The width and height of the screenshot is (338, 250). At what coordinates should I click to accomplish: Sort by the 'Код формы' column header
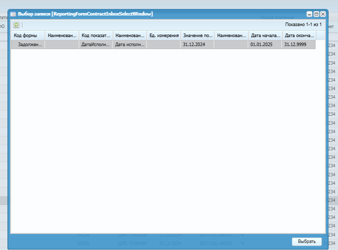[28, 36]
